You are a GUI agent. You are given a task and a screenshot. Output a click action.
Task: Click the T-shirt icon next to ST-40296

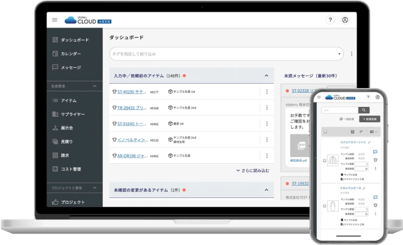pyautogui.click(x=115, y=92)
